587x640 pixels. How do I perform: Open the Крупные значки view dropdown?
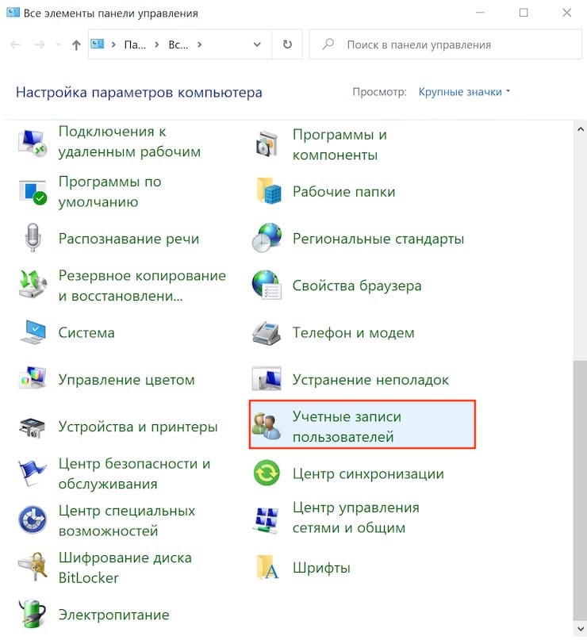coord(464,92)
